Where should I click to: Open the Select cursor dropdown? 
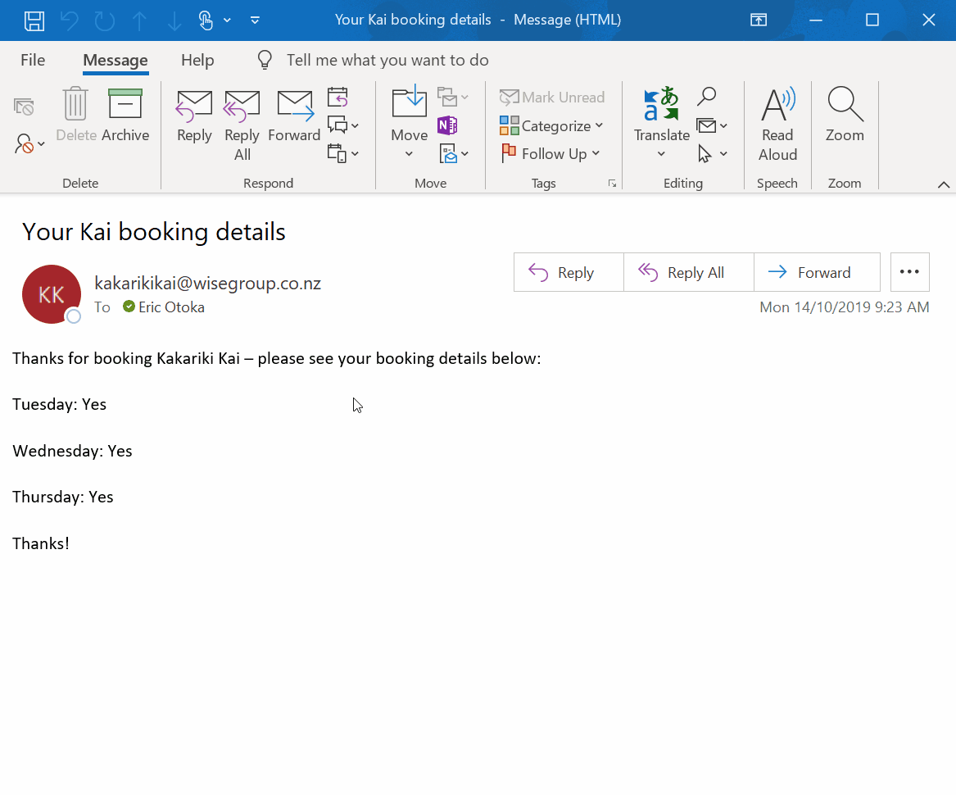(712, 154)
